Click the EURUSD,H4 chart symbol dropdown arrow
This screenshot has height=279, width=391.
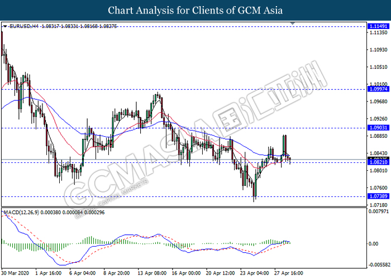pos(5,26)
